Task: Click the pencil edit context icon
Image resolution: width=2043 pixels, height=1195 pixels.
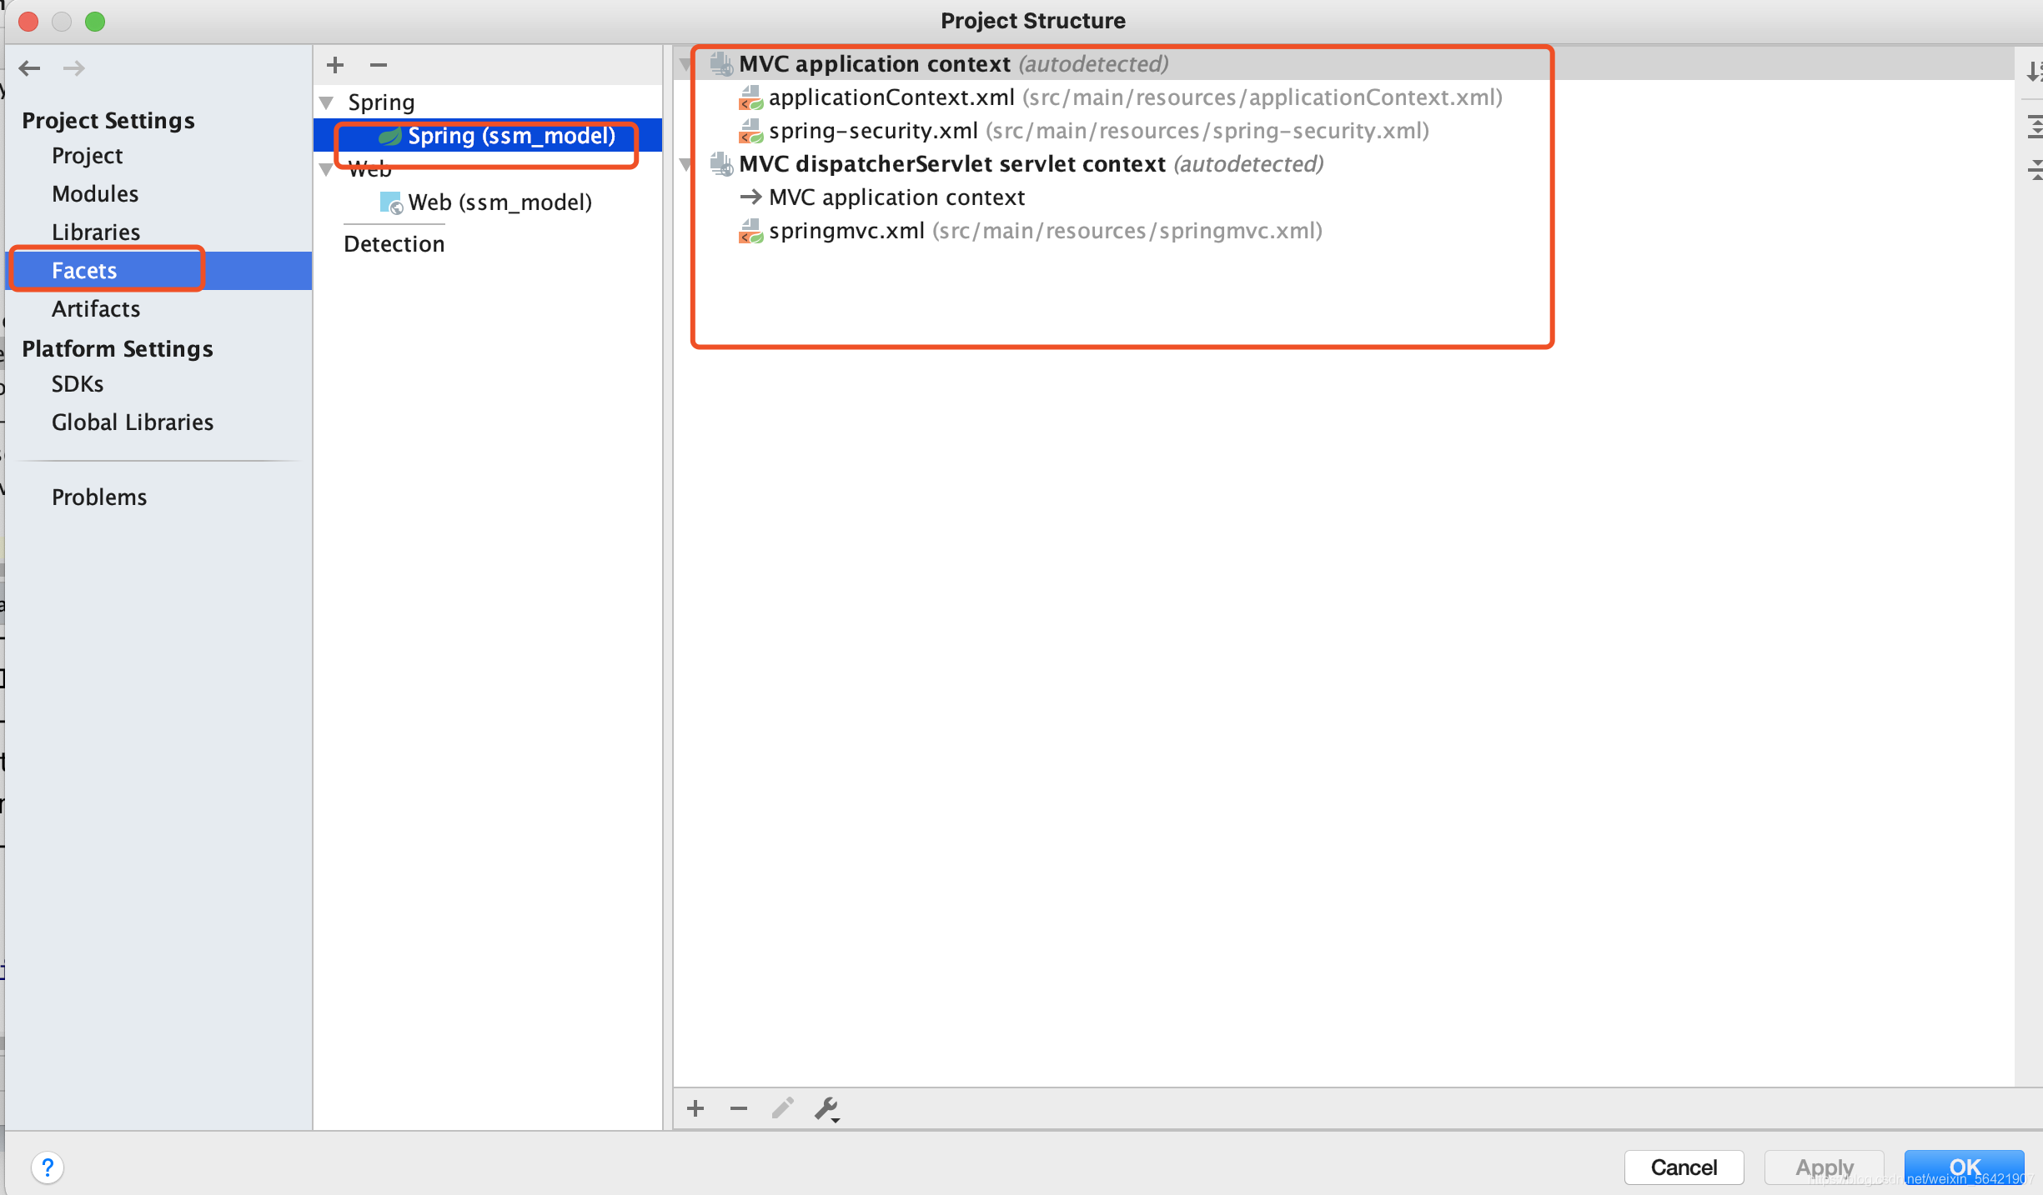Action: coord(782,1108)
